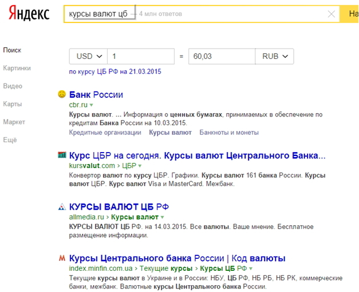Click the kursvalut.com favicon
The height and width of the screenshot is (292, 359).
click(x=62, y=155)
